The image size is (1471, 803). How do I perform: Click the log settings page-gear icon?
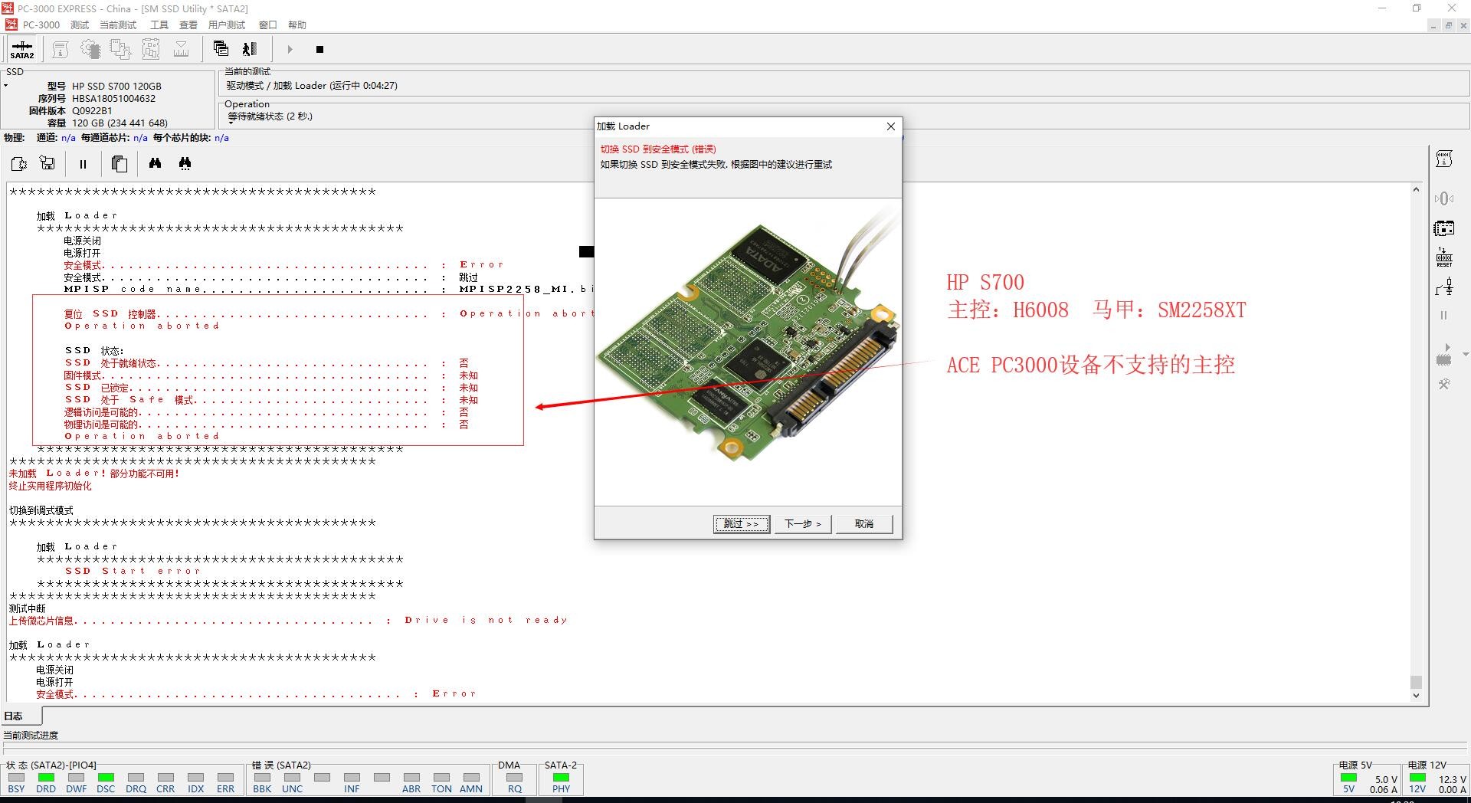click(18, 163)
